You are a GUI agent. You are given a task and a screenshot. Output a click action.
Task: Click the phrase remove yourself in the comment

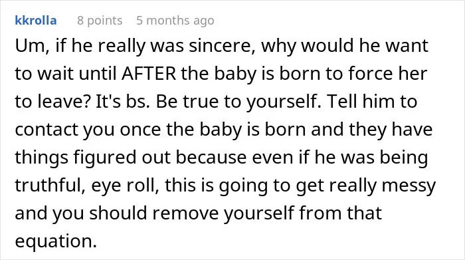[x=222, y=213]
